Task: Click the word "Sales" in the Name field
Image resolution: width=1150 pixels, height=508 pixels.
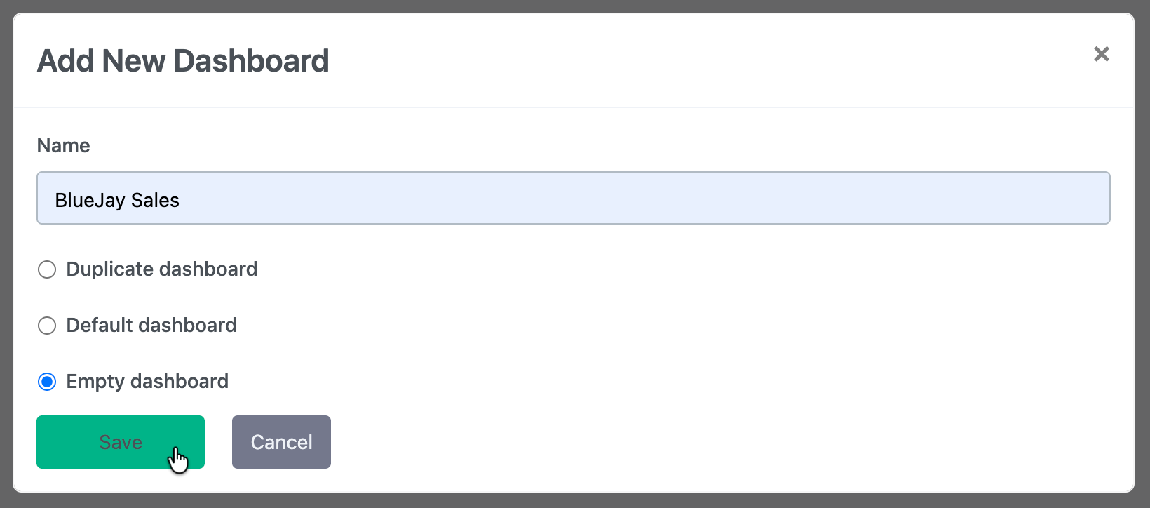Action: point(155,201)
